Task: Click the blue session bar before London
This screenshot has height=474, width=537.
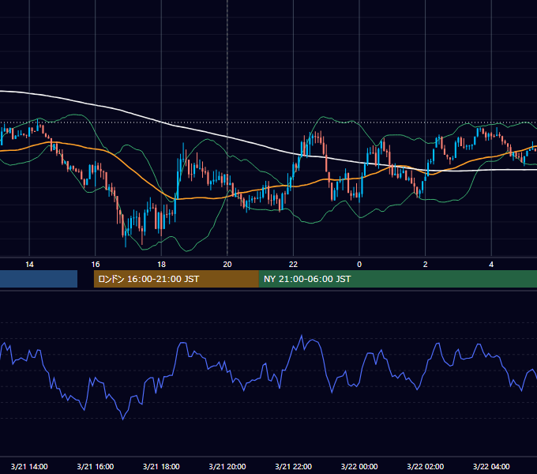Action: [x=39, y=279]
